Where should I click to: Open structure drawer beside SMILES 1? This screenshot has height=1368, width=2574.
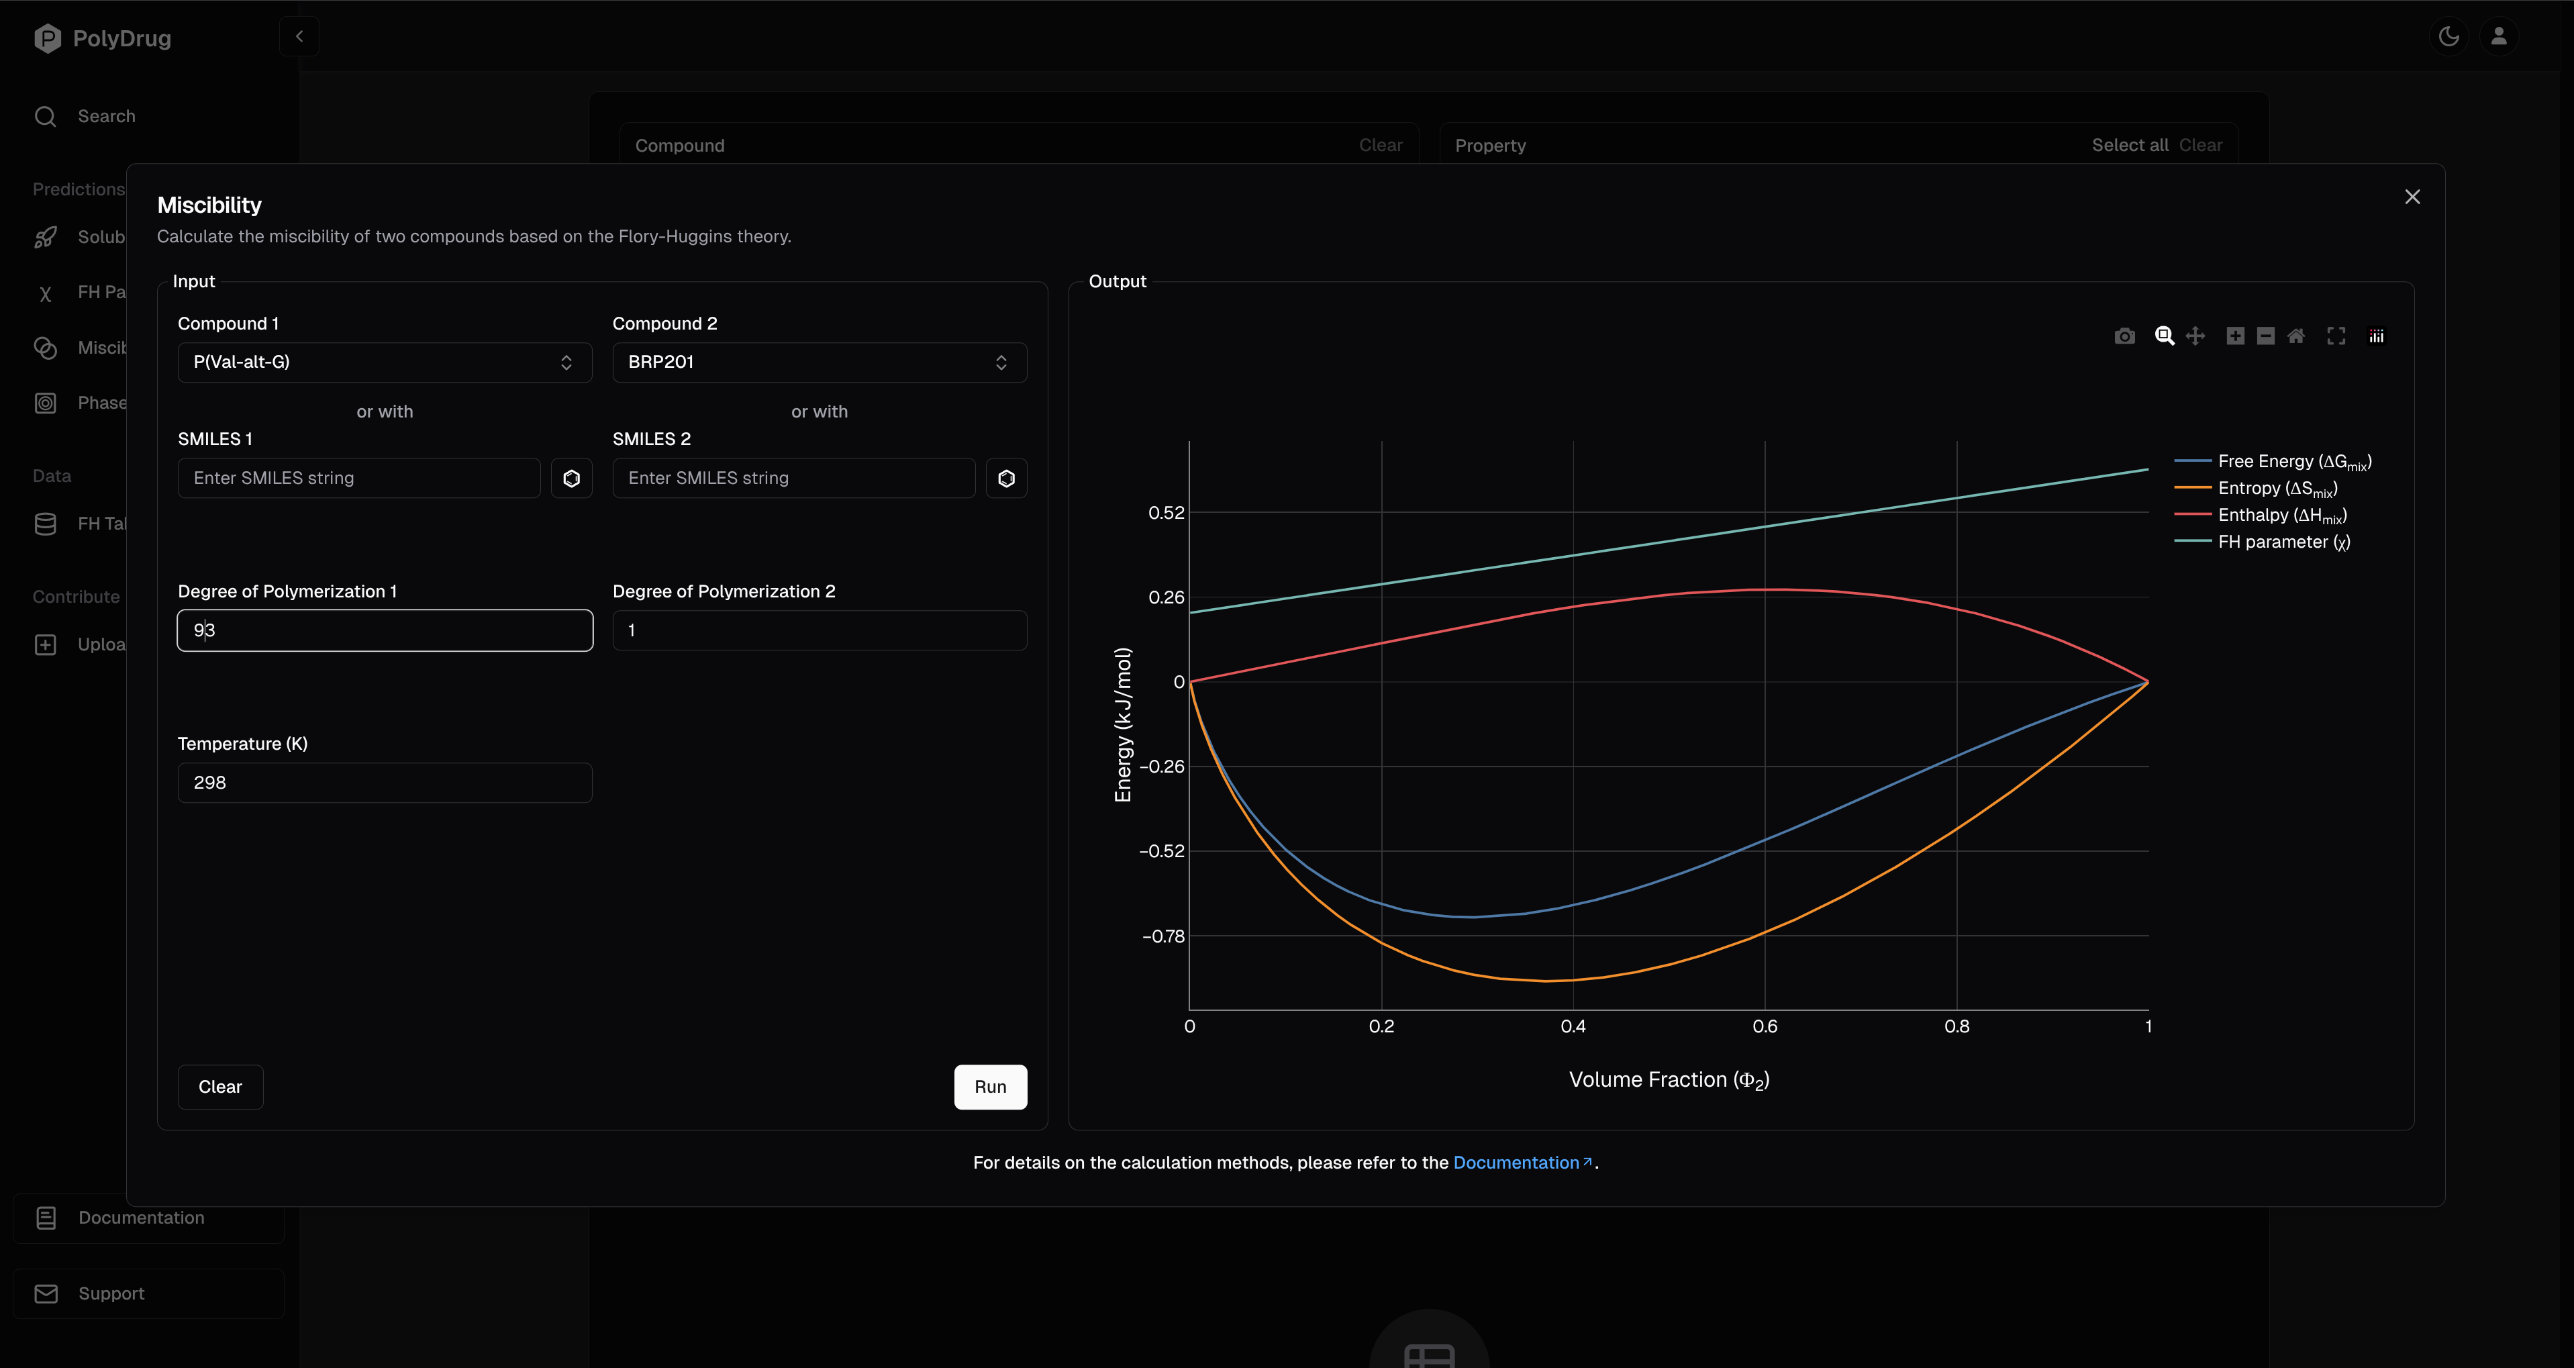[x=572, y=479]
